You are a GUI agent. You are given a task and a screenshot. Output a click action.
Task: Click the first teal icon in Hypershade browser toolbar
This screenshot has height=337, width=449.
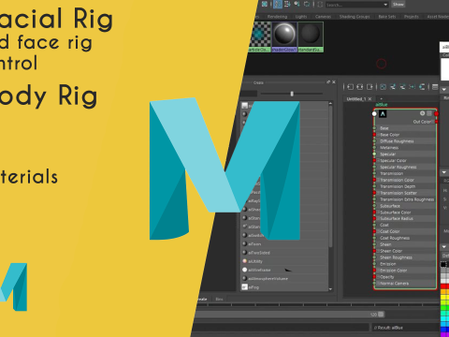tap(265, 4)
